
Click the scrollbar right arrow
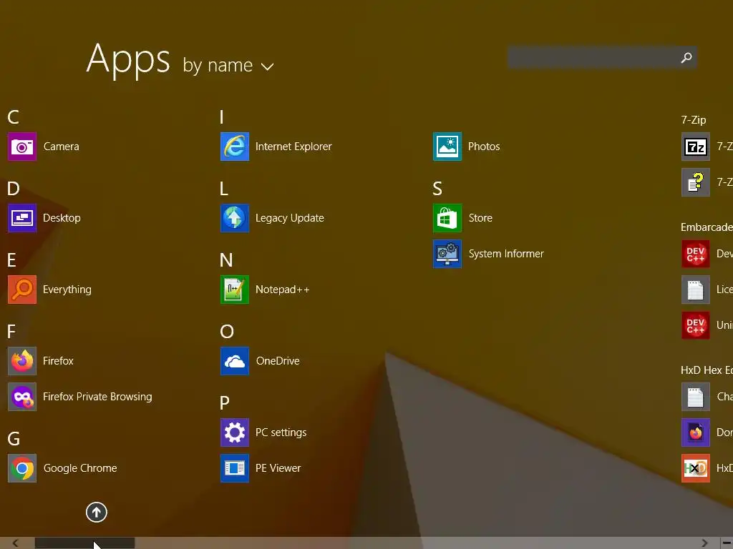tap(704, 543)
